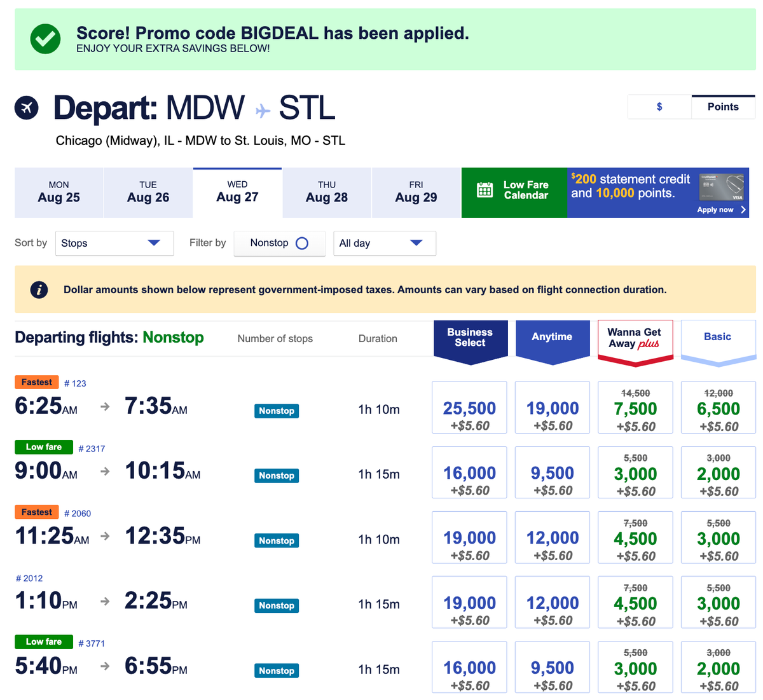
Task: Click the Basic fare header
Action: tap(718, 343)
